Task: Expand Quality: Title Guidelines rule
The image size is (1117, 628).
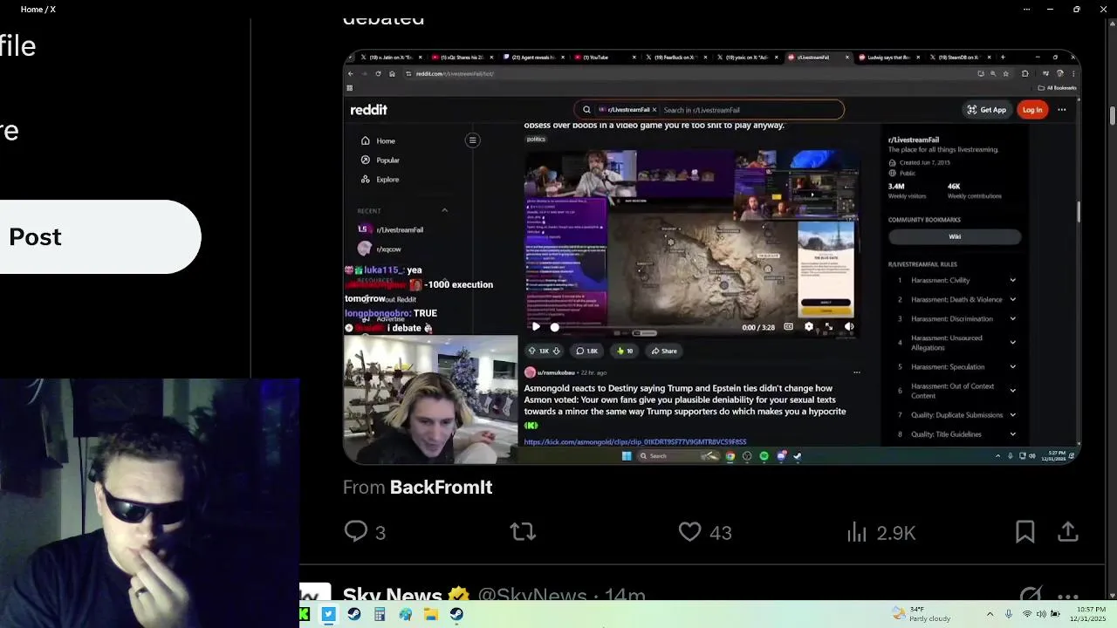Action: point(1012,433)
